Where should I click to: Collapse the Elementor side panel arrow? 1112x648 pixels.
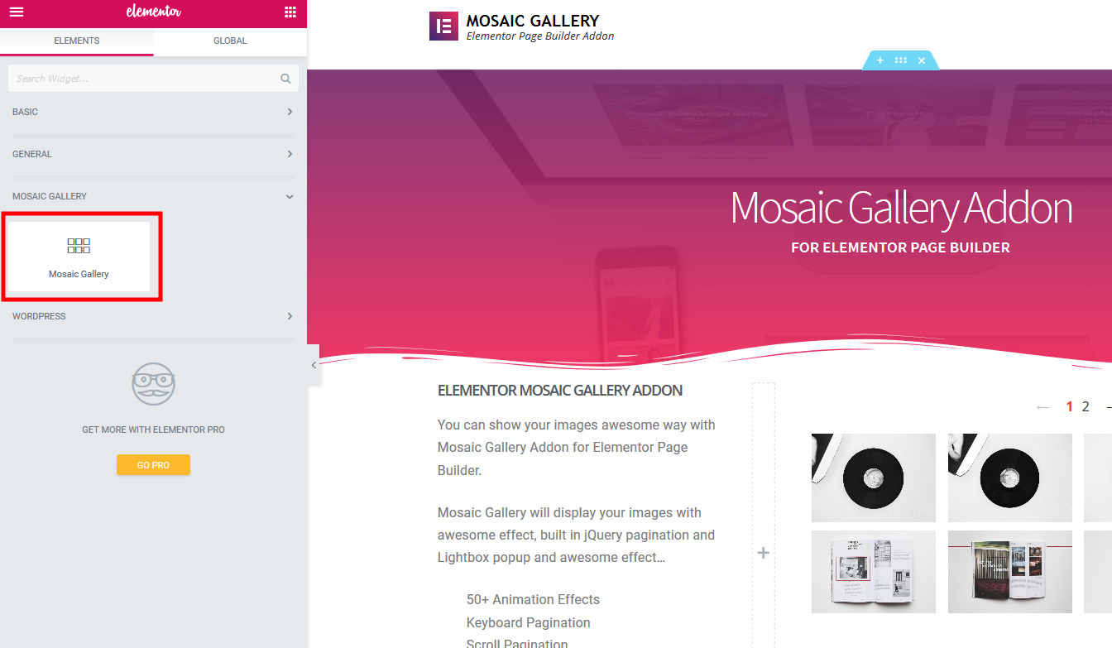click(x=314, y=365)
